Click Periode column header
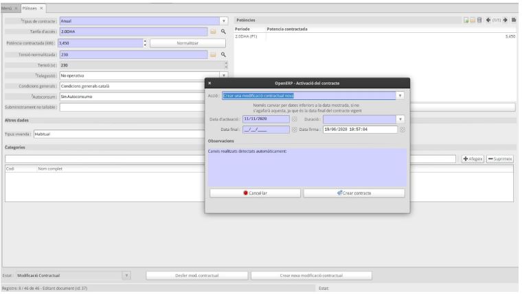This screenshot has height=294, width=522. [x=242, y=29]
